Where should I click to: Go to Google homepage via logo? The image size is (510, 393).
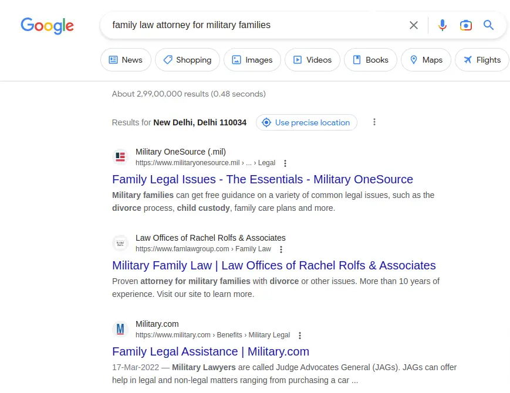(x=47, y=26)
